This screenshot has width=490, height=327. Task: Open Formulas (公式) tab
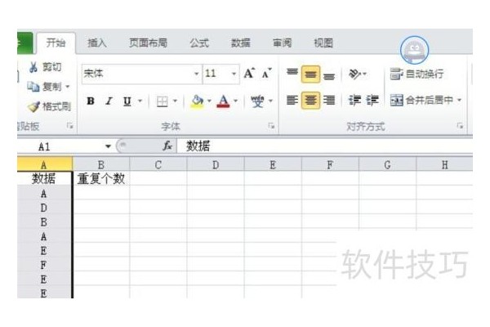click(x=199, y=43)
